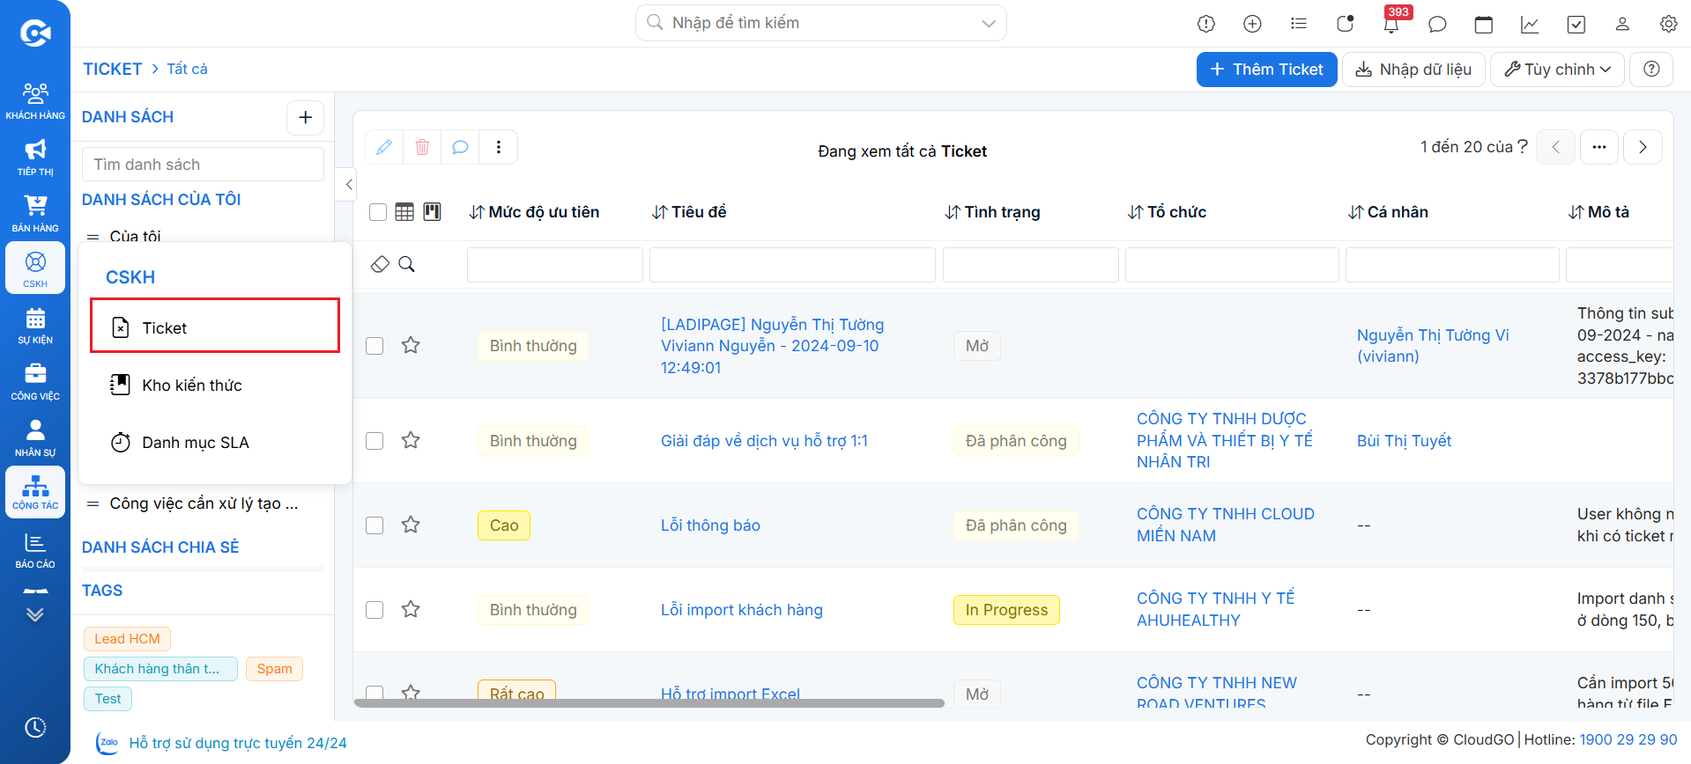Open the Nhân Sự sidebar module

[35, 437]
